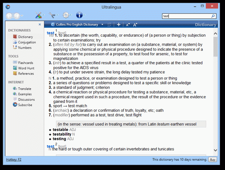Open Discussions under Internet
225x170 pixels.
pyautogui.click(x=26, y=99)
